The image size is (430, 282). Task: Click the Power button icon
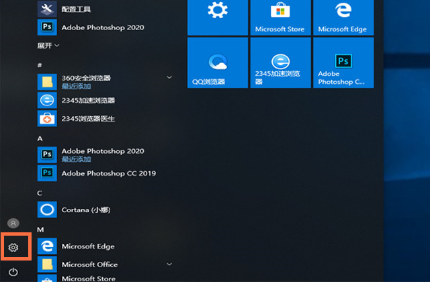pyautogui.click(x=13, y=272)
